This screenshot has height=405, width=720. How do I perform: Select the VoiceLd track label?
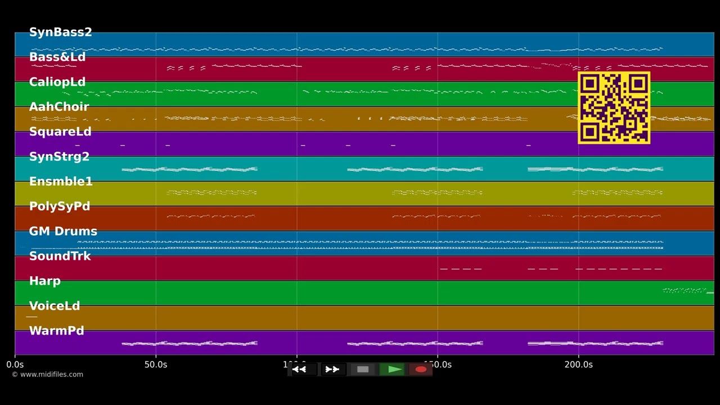pos(55,306)
